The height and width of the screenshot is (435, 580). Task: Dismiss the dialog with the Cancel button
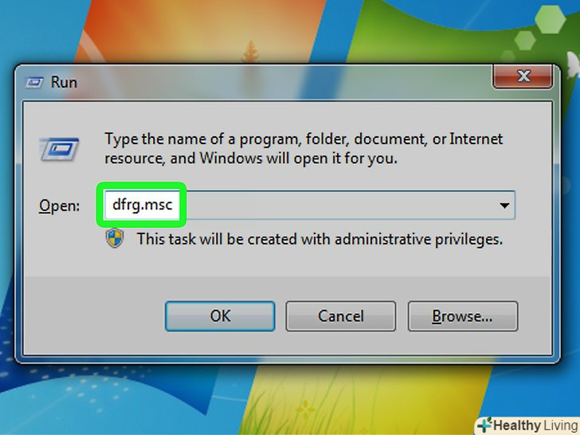tap(341, 316)
